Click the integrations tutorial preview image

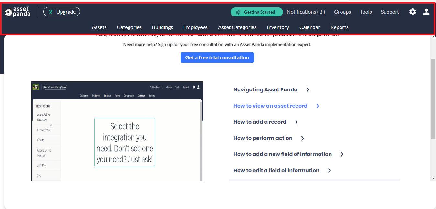[117, 131]
